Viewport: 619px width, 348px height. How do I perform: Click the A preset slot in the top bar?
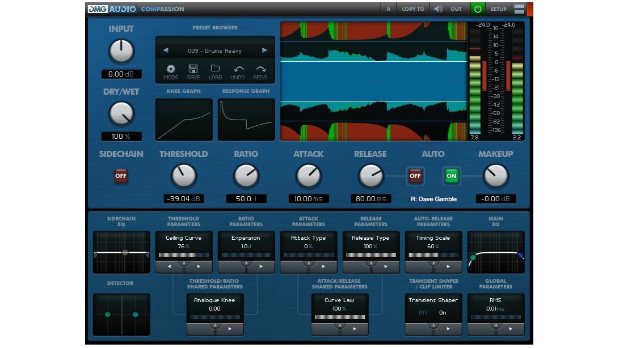(x=388, y=9)
